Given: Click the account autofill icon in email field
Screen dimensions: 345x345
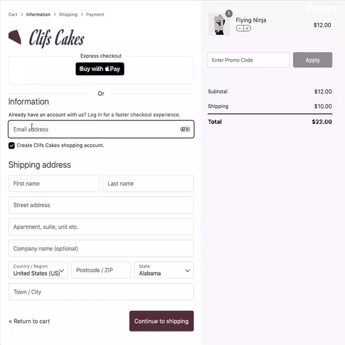Looking at the screenshot, I should tap(183, 129).
